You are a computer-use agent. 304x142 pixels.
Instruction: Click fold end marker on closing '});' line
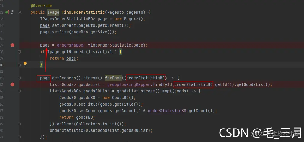click(19, 137)
